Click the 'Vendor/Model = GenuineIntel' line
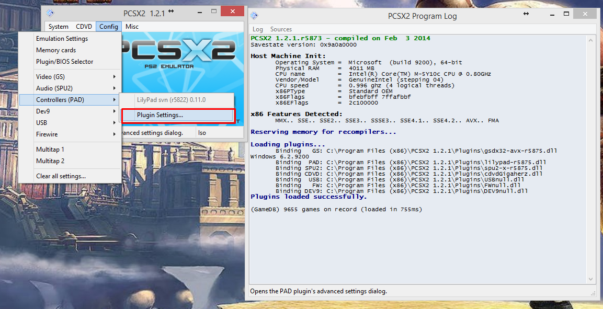The height and width of the screenshot is (309, 603). 360,79
